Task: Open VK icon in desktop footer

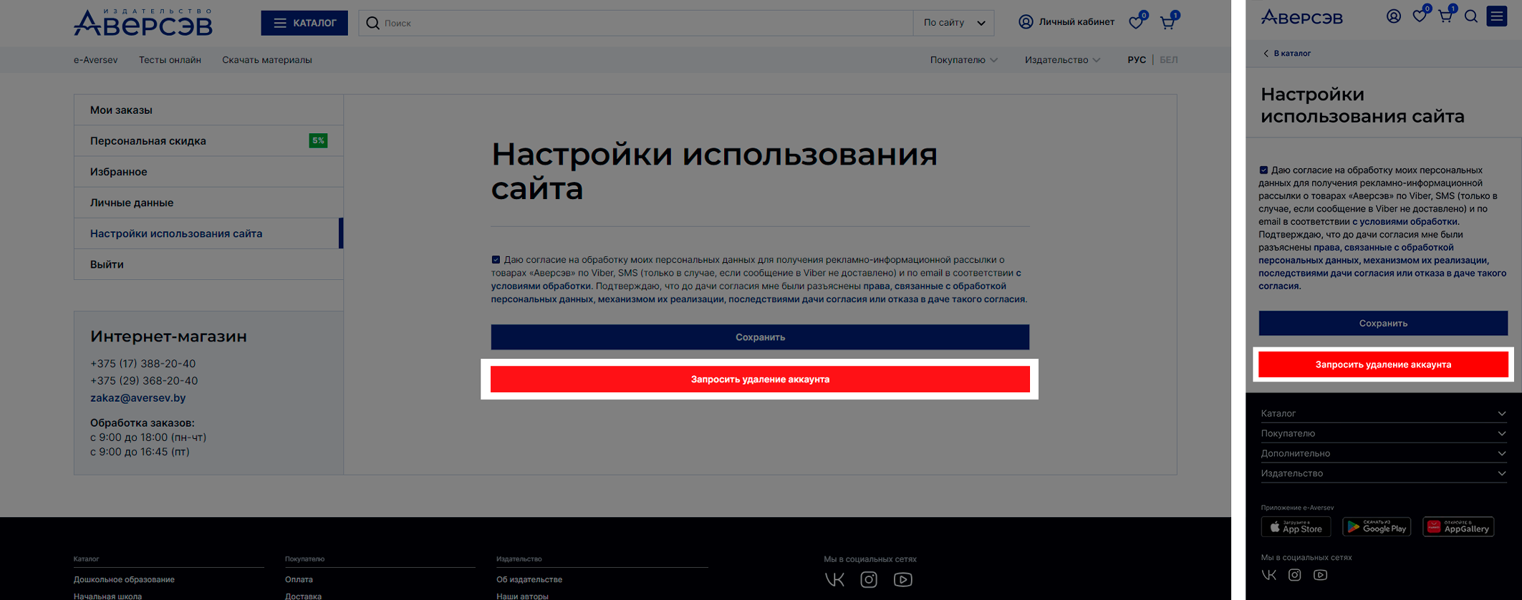Action: click(x=834, y=579)
